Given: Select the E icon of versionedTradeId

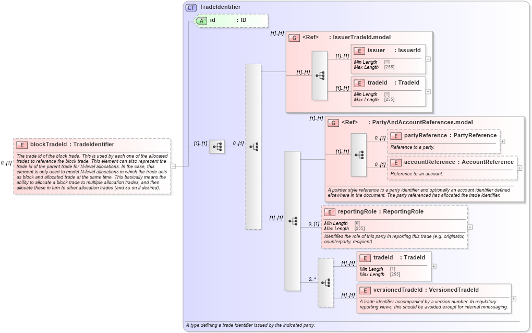Looking at the screenshot, I should click(x=365, y=290).
